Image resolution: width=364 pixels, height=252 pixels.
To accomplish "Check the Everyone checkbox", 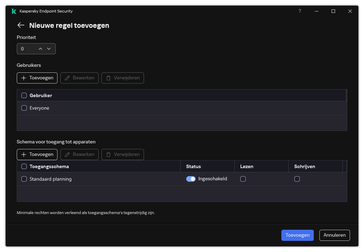I will pyautogui.click(x=24, y=108).
